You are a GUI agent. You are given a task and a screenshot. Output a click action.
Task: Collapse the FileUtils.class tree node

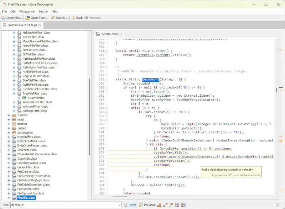tap(9, 198)
